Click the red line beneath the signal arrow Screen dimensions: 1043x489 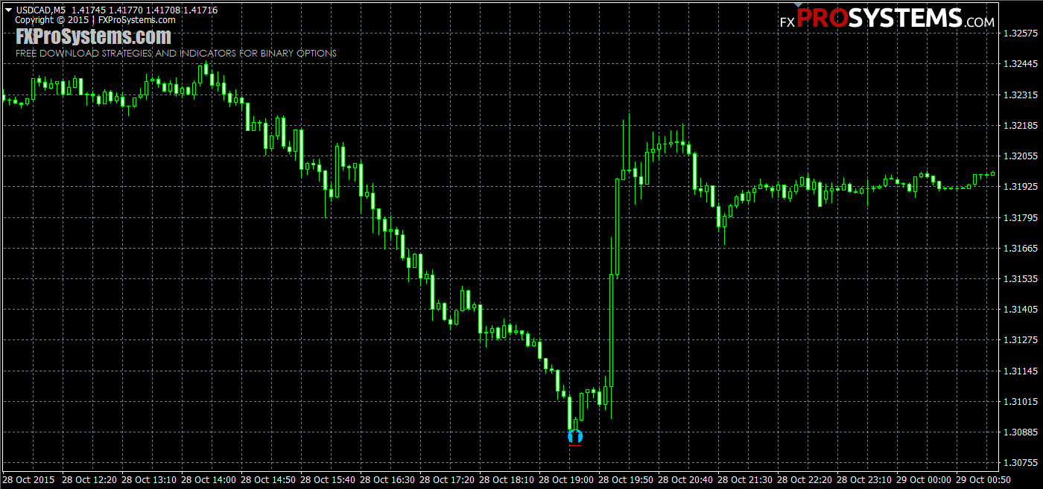pyautogui.click(x=574, y=446)
